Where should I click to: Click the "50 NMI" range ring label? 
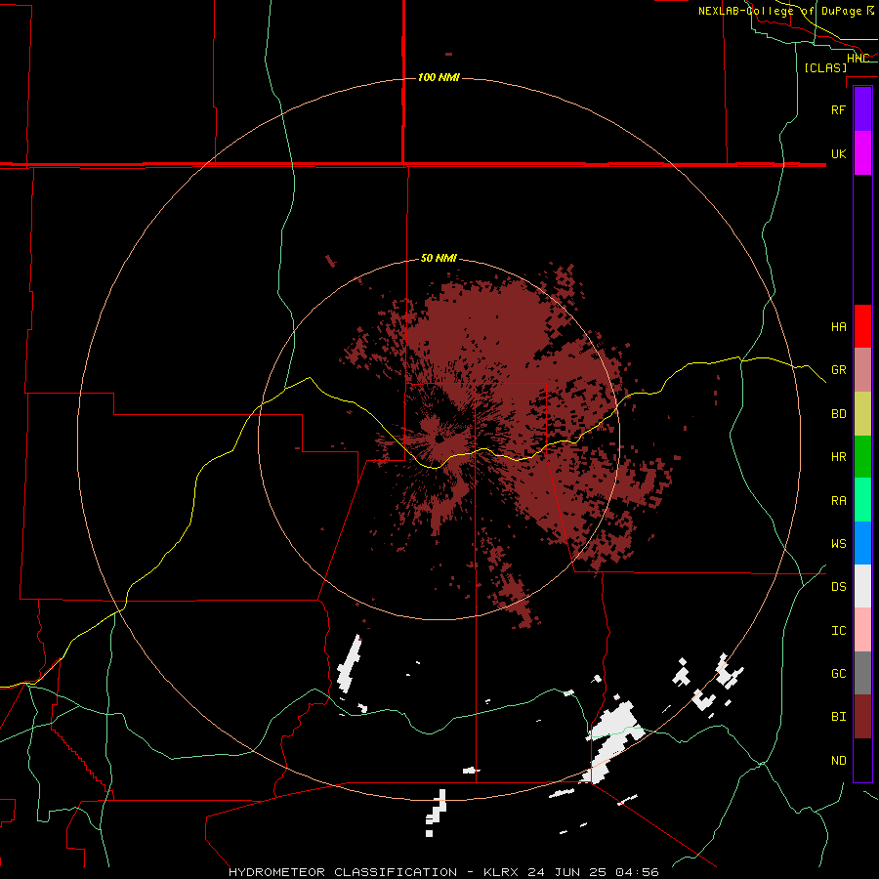tap(439, 258)
